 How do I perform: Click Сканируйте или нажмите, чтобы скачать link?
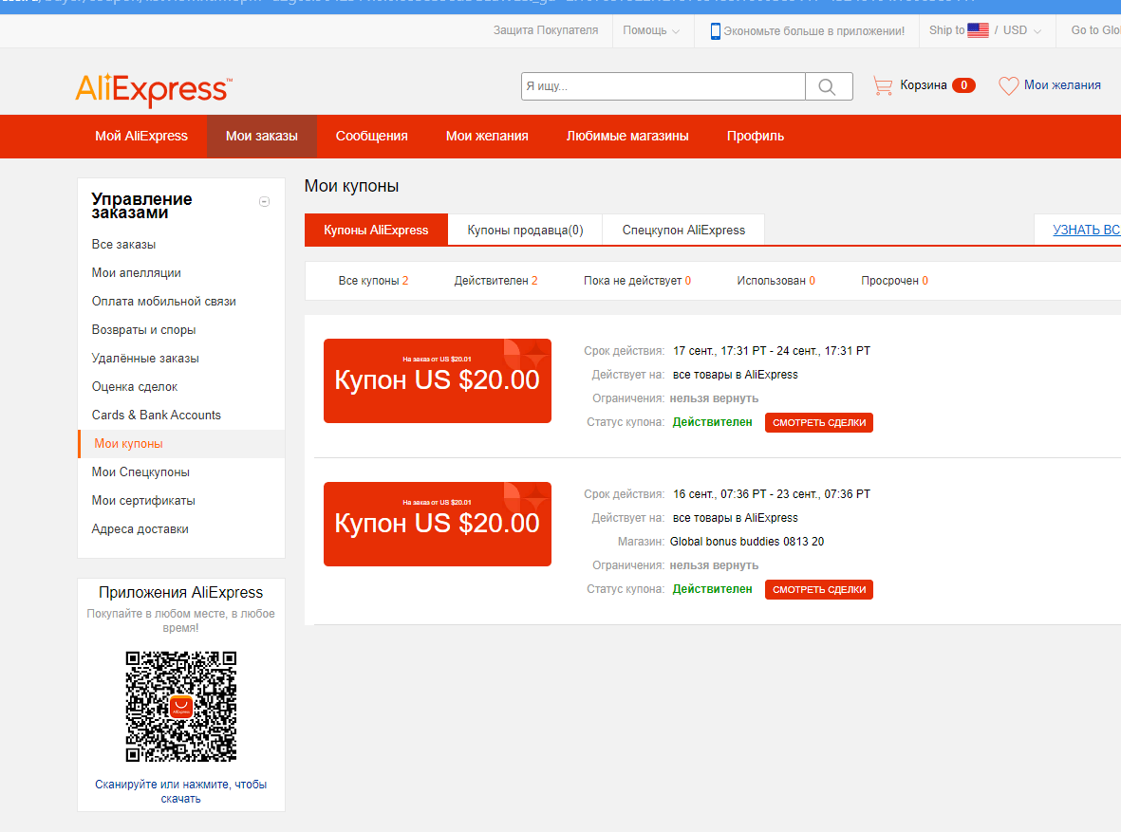point(181,791)
